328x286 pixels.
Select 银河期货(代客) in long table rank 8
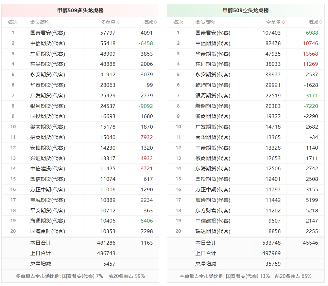pos(48,106)
